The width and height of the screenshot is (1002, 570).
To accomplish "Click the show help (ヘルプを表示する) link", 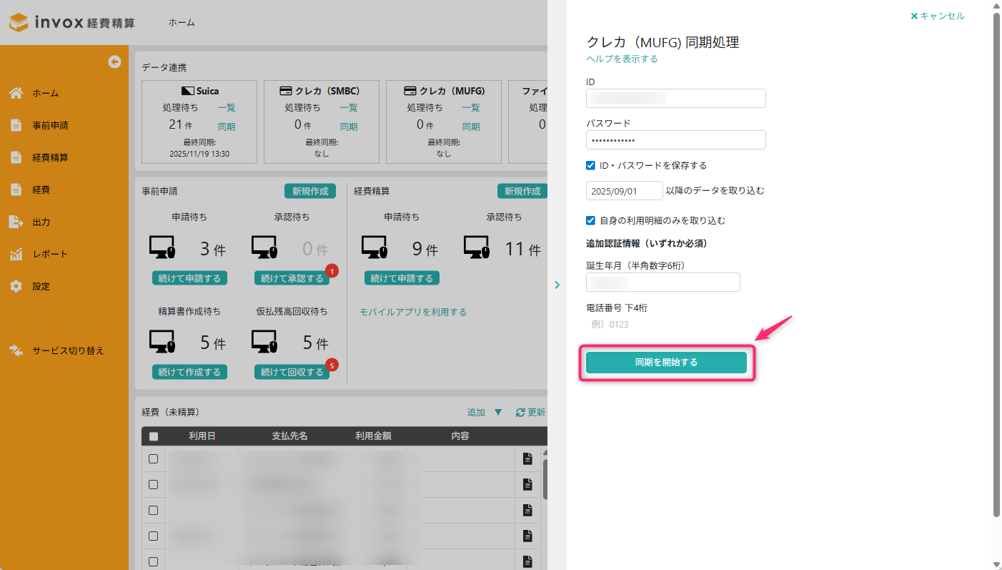I will tap(622, 59).
